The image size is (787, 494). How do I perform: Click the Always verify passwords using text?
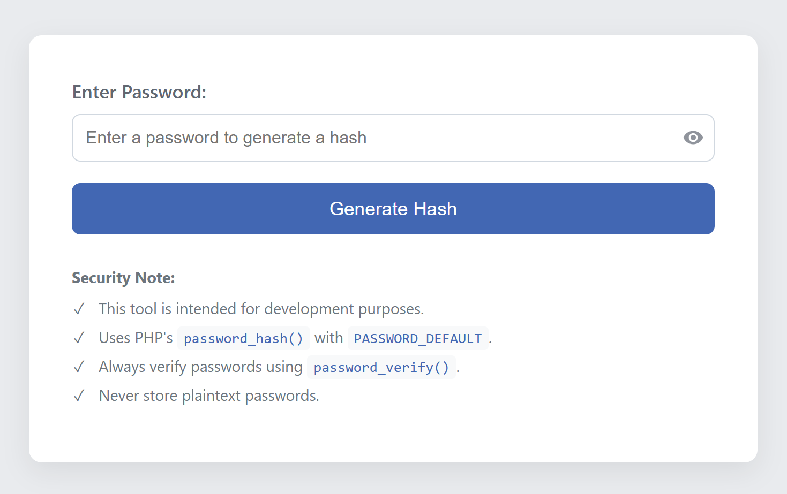click(200, 367)
